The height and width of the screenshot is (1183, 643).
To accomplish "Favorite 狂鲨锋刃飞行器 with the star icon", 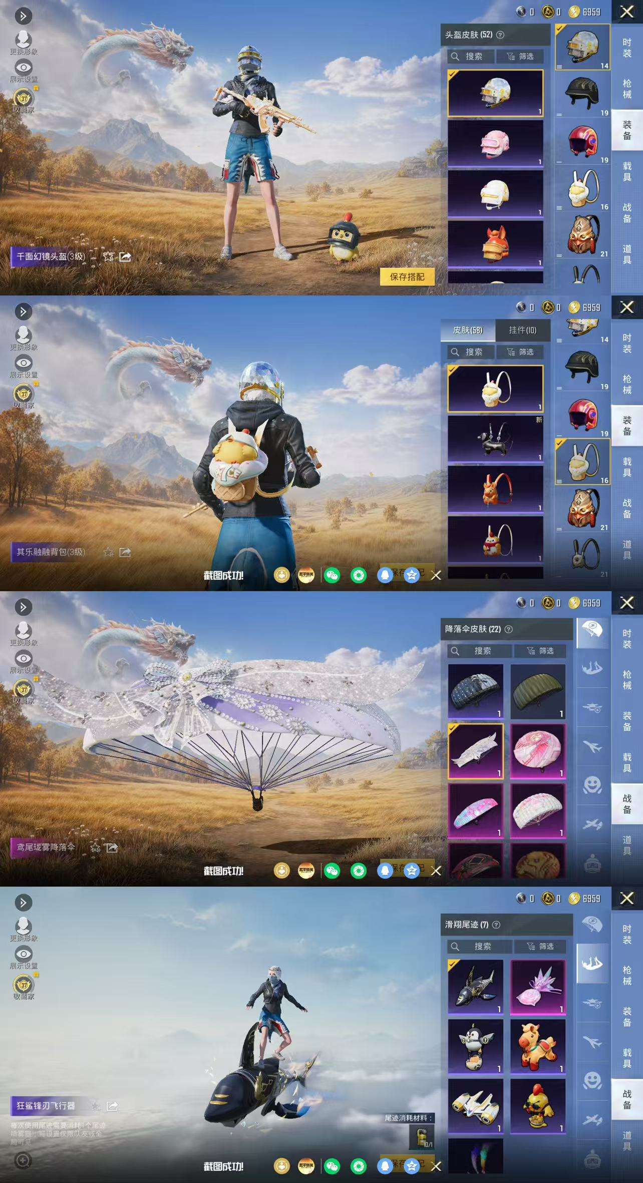I will (96, 1106).
